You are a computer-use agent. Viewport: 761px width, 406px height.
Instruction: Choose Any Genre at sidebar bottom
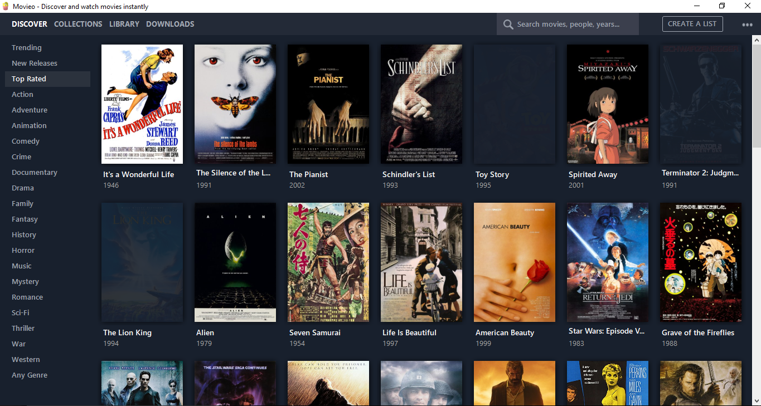coord(30,375)
